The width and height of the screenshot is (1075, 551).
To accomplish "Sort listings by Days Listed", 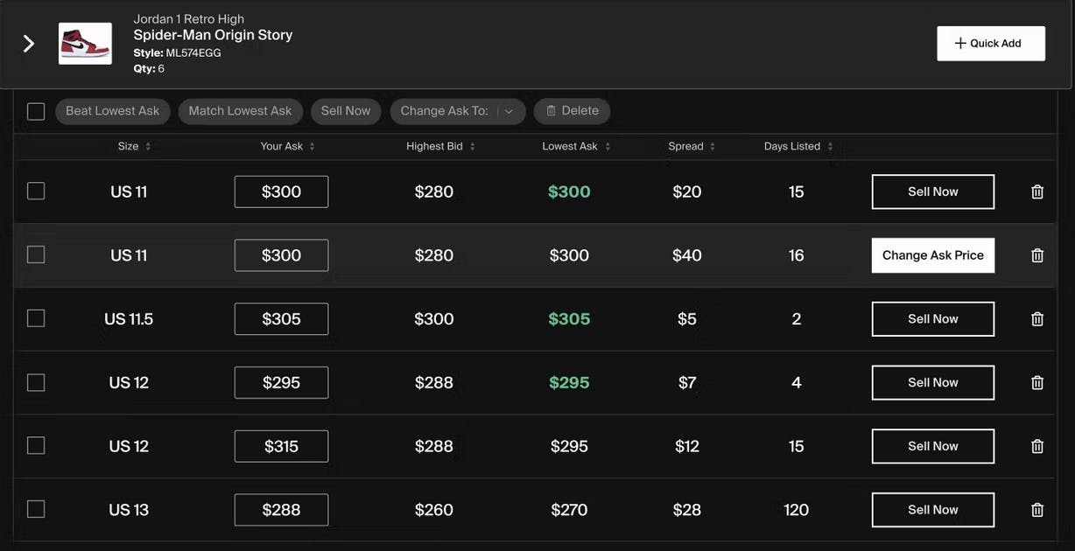I will [830, 147].
